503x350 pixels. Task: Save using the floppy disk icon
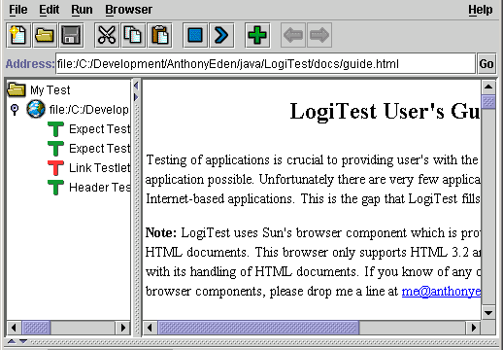[x=71, y=35]
